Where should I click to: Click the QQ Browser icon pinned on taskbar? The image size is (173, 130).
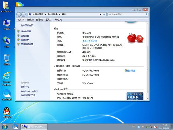click(x=15, y=127)
